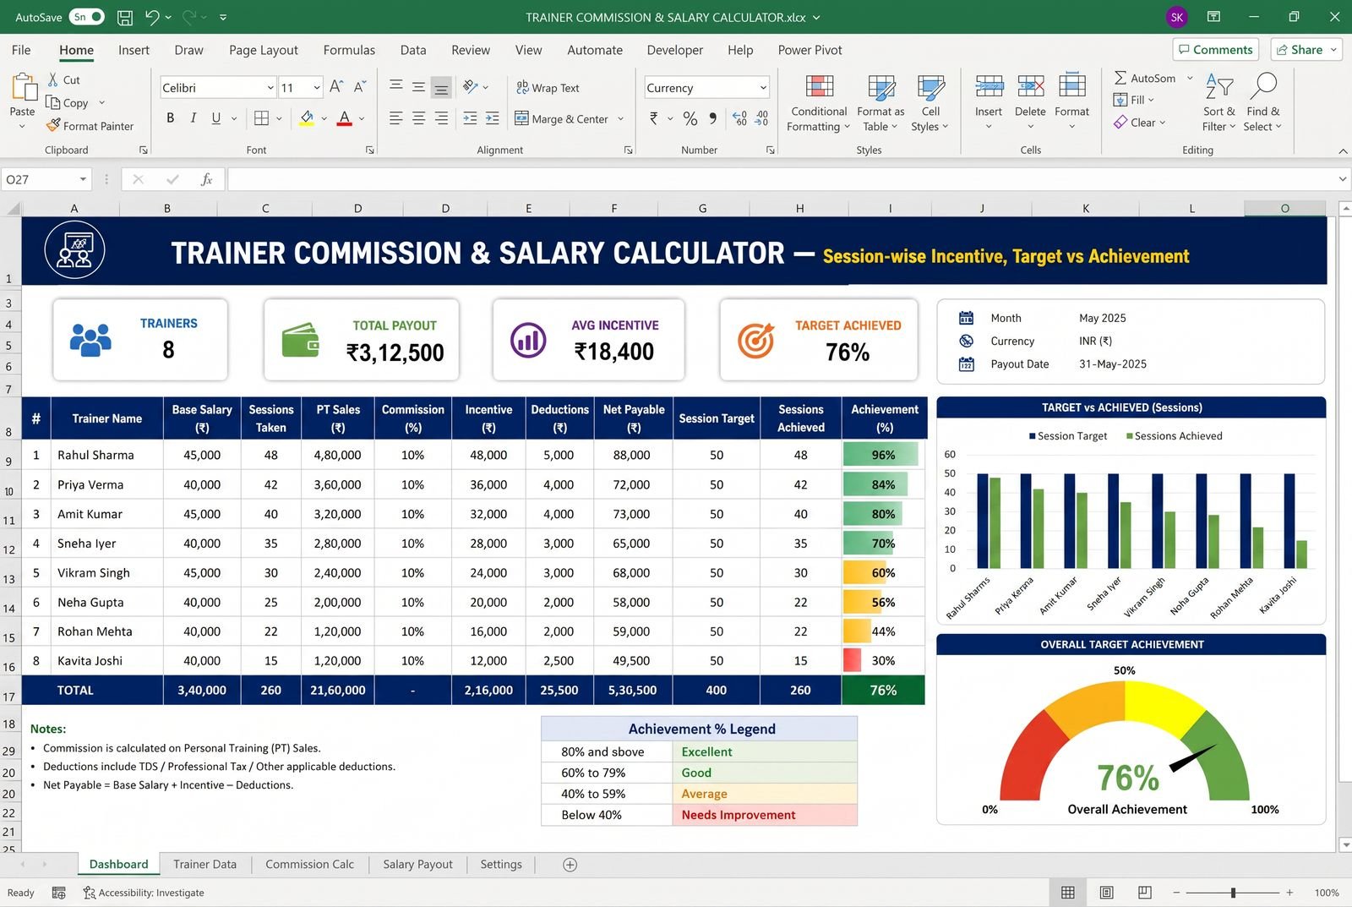
Task: Click the Share button
Action: 1306,50
